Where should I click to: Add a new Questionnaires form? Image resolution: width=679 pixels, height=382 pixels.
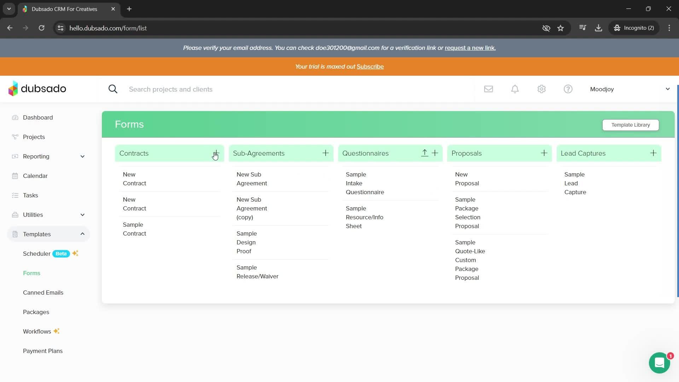tap(435, 153)
